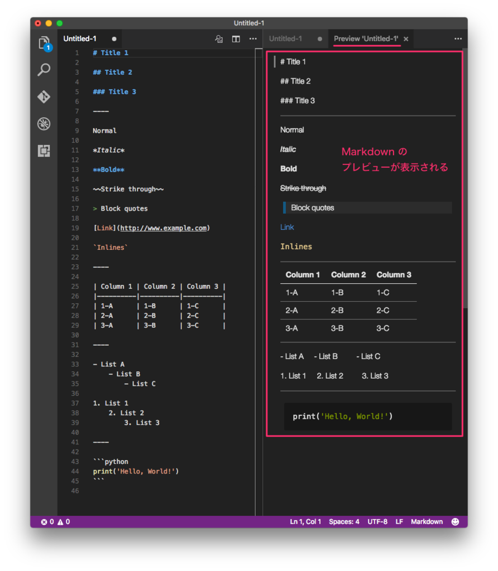Click '3. List 3' in preview
Image resolution: width=498 pixels, height=571 pixels.
(375, 376)
